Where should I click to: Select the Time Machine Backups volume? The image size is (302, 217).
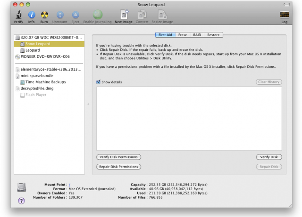pyautogui.click(x=49, y=82)
